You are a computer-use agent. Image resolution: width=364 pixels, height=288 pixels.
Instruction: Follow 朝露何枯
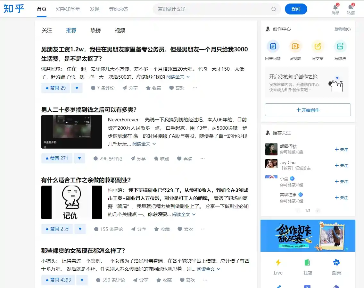(341, 149)
